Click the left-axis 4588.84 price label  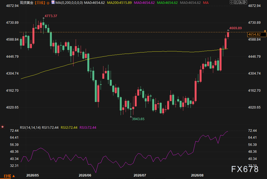click(x=12, y=40)
